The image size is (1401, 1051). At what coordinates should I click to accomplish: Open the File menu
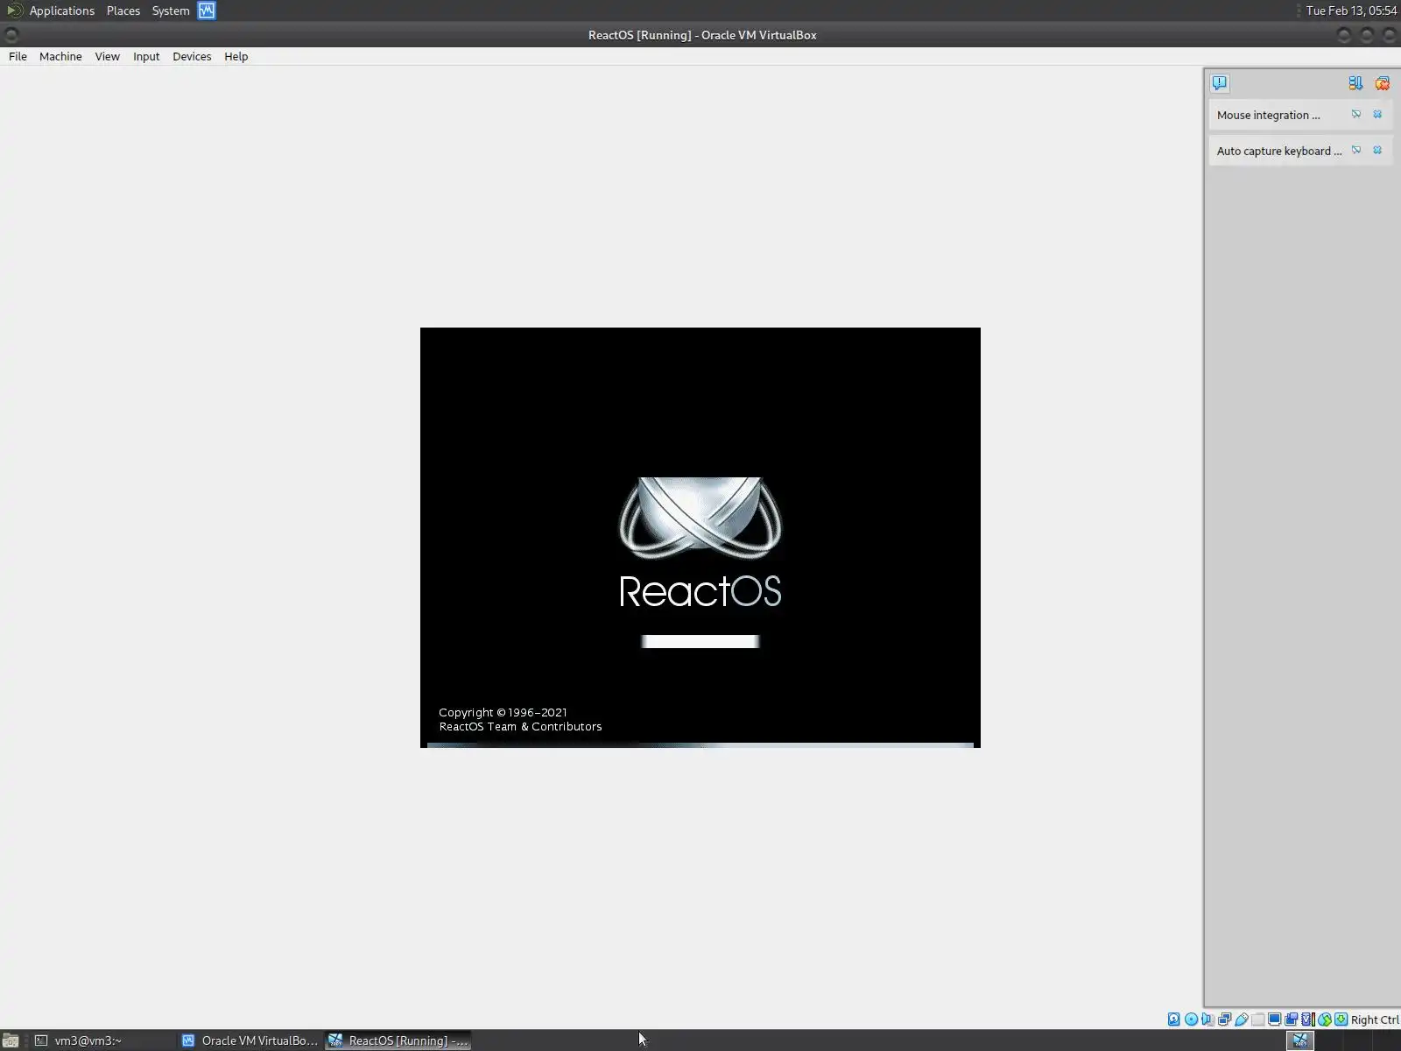coord(18,56)
